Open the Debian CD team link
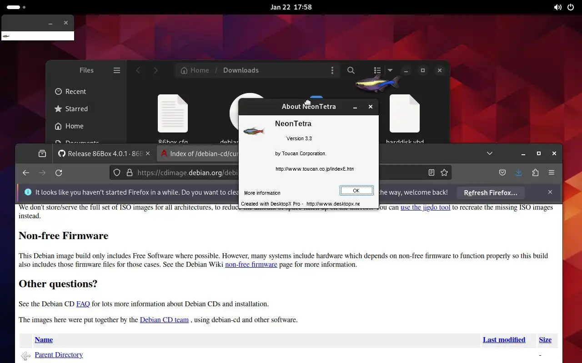 pyautogui.click(x=164, y=320)
